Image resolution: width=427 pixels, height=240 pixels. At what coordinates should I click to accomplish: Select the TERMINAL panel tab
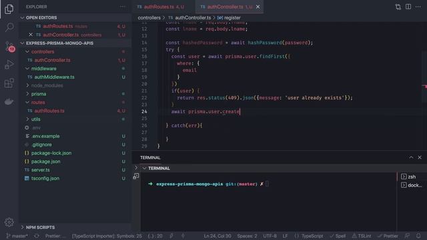150,157
